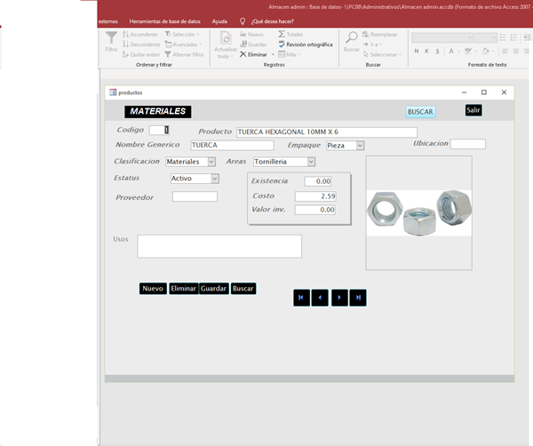
Task: Go to the previous record
Action: tap(321, 298)
